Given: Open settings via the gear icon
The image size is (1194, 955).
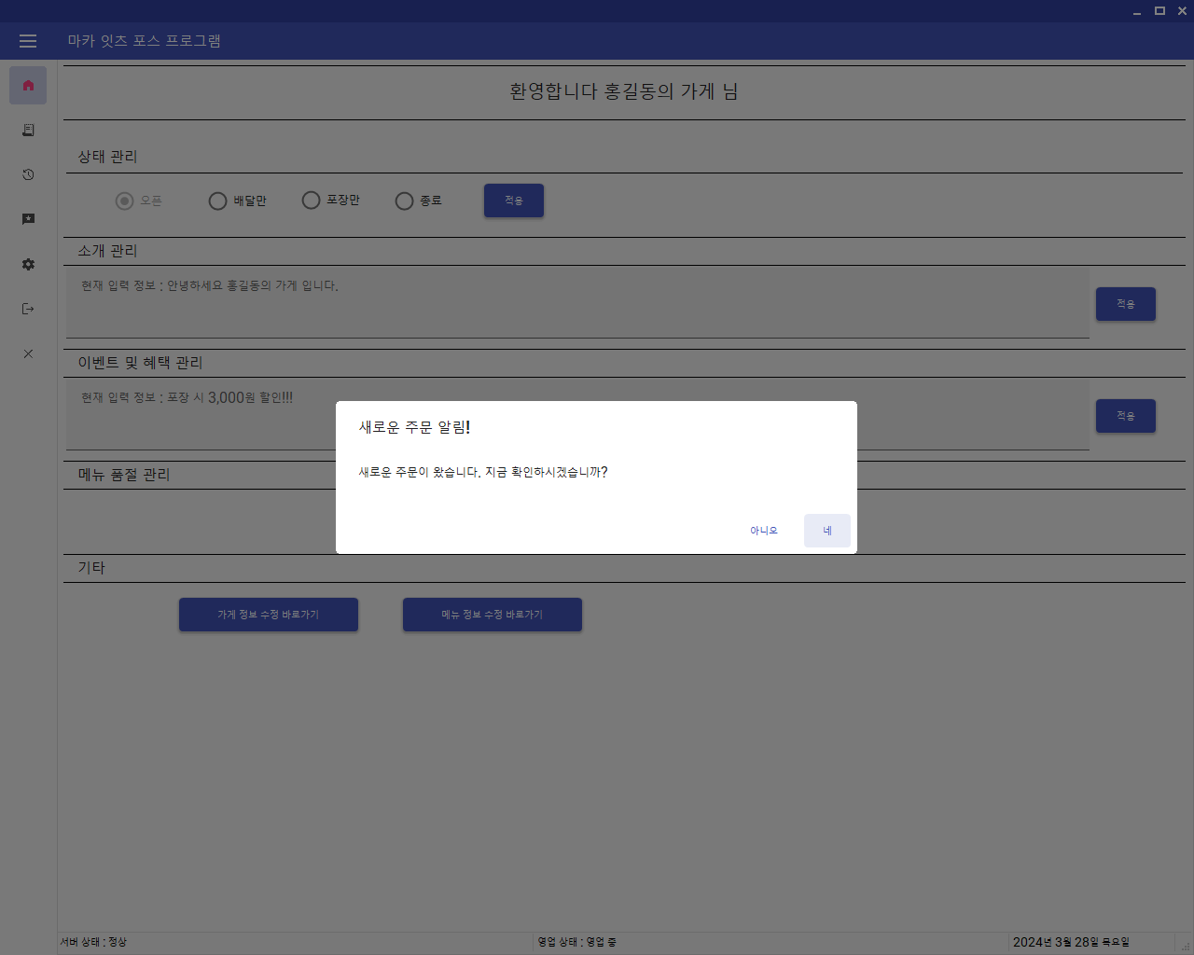Looking at the screenshot, I should click(28, 264).
